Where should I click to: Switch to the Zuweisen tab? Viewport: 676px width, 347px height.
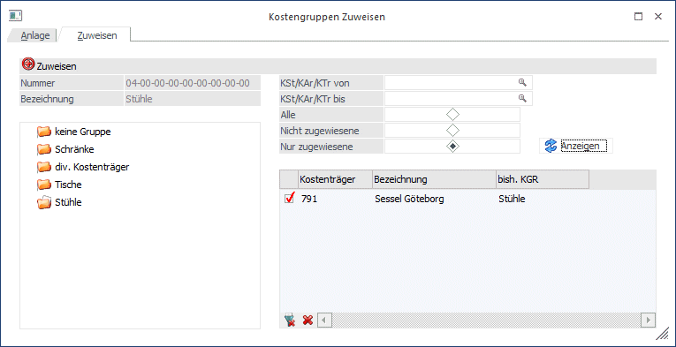[x=97, y=35]
